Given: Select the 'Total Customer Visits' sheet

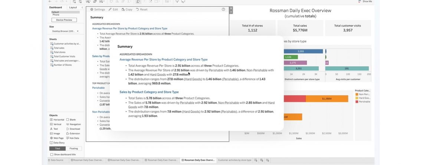Looking at the screenshot, I should tap(63, 57).
